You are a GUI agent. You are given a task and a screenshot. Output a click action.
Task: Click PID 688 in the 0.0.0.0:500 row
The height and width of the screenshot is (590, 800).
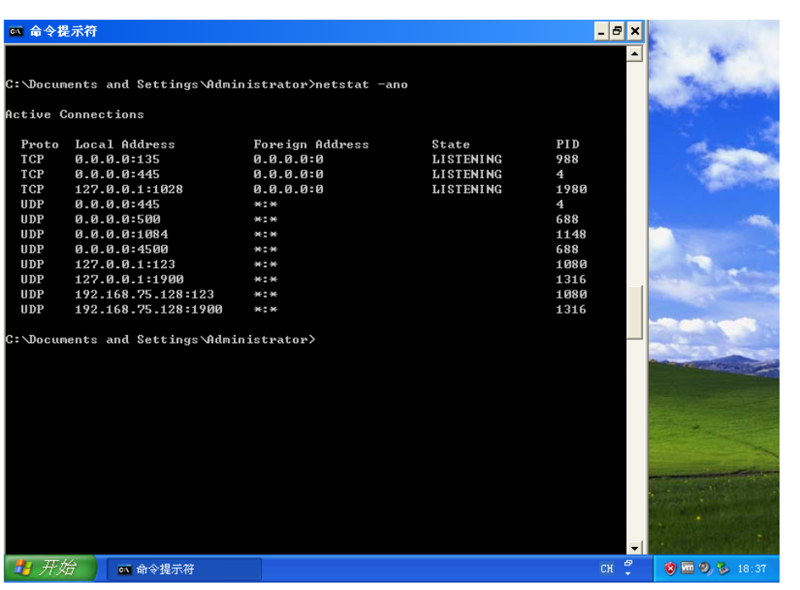pyautogui.click(x=567, y=219)
